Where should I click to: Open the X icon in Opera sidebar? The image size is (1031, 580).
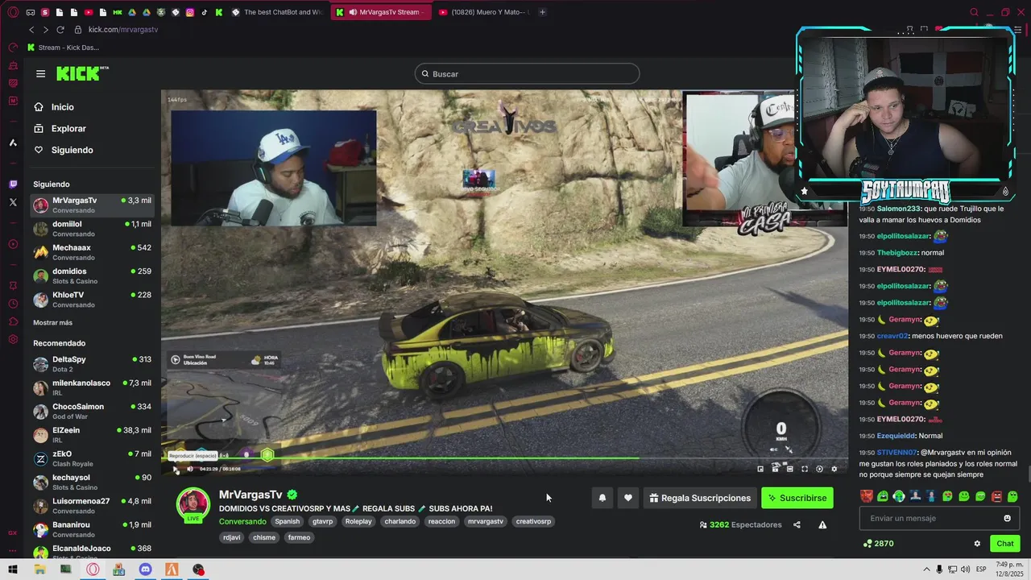pyautogui.click(x=13, y=202)
